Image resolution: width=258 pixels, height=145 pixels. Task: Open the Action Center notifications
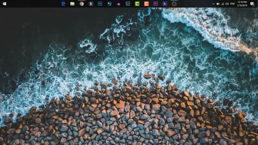252,4
